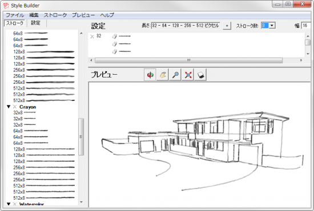Select the first Crayon 256x8 stroke

point(44,168)
